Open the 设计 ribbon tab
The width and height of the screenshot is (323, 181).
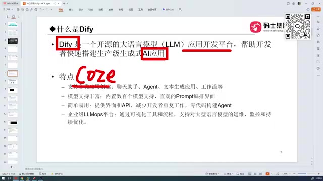pyautogui.click(x=81, y=10)
